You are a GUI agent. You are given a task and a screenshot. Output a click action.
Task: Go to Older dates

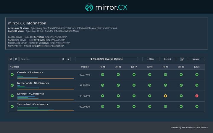[151, 59]
